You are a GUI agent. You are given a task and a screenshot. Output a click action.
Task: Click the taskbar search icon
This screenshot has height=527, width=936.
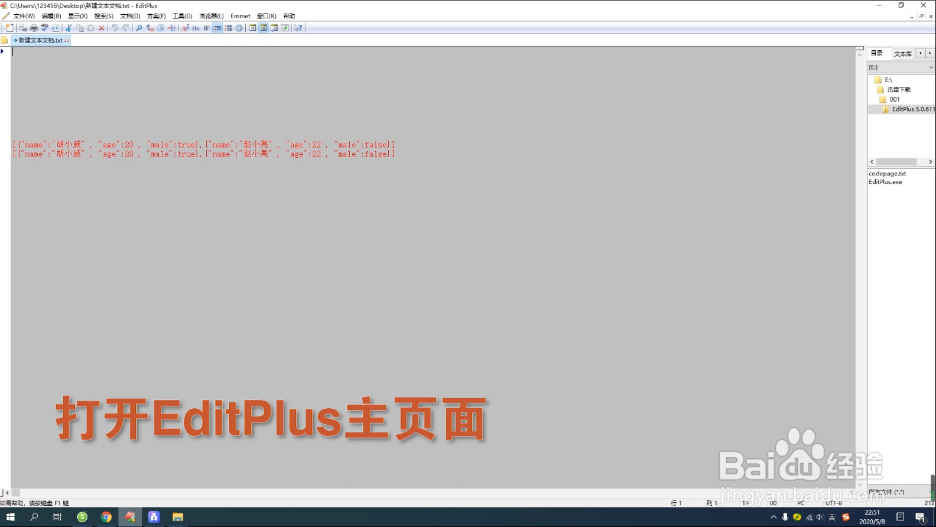pos(34,517)
